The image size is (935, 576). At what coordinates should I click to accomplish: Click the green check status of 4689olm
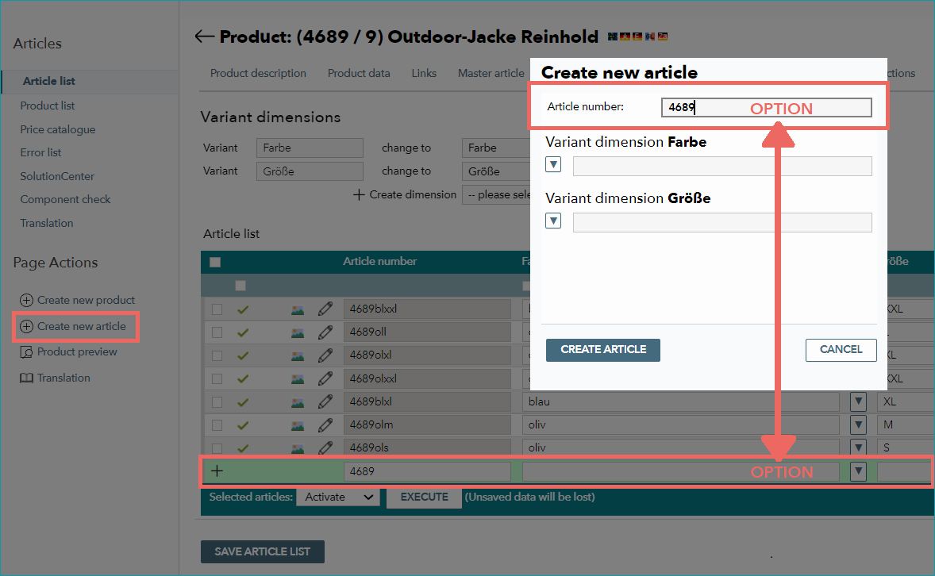243,425
